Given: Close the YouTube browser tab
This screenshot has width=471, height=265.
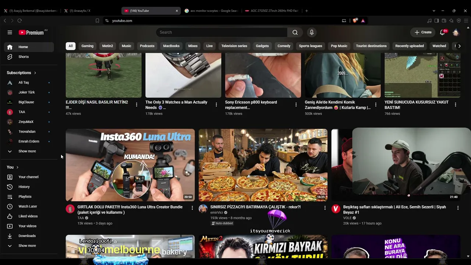Looking at the screenshot, I should [x=177, y=11].
